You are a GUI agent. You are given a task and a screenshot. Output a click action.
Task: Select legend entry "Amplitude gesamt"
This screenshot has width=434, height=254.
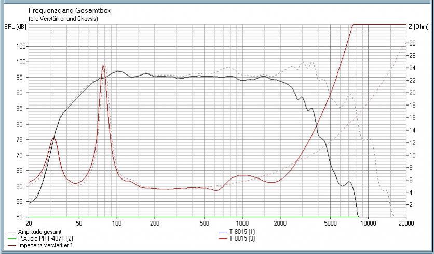[39, 232]
